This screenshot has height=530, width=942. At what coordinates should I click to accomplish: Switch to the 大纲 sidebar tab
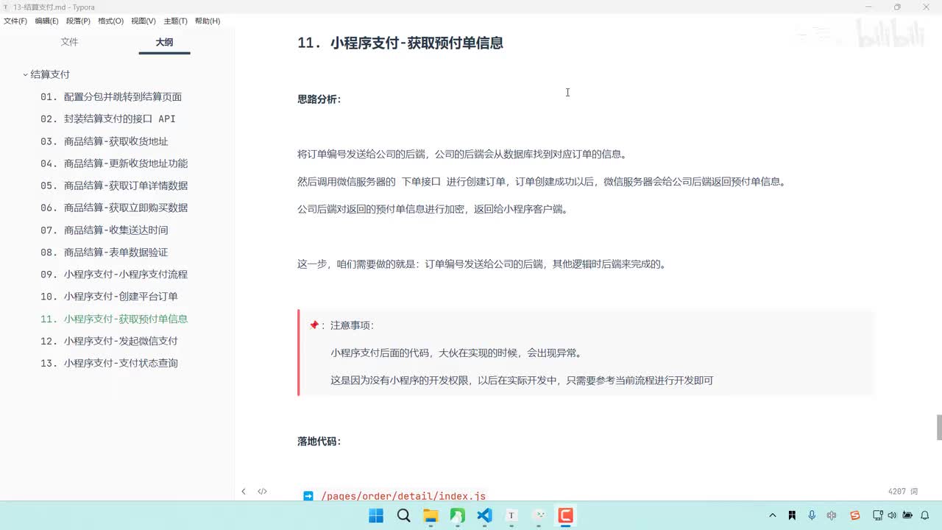[164, 43]
